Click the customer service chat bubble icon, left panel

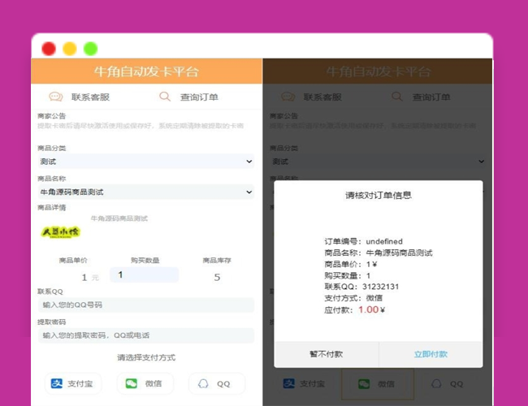point(56,97)
